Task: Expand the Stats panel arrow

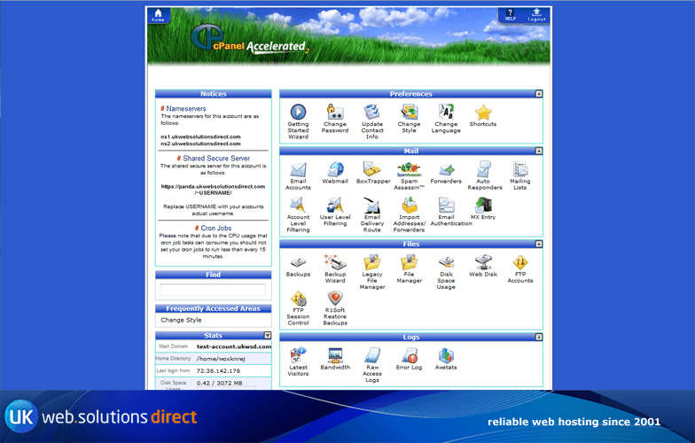Action: tap(268, 335)
